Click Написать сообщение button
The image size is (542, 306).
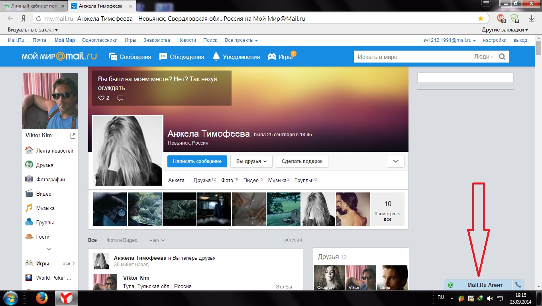(197, 161)
